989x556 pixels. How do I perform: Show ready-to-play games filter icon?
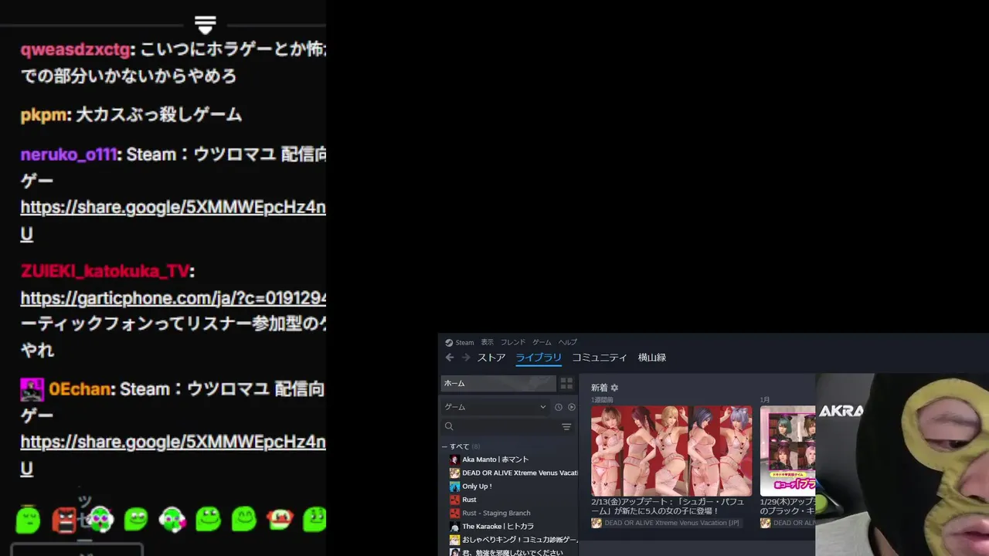coord(572,407)
